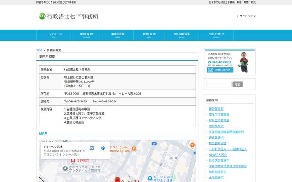Click 4.会計記帳業務 line
This screenshot has width=292, height=182.
(74, 122)
